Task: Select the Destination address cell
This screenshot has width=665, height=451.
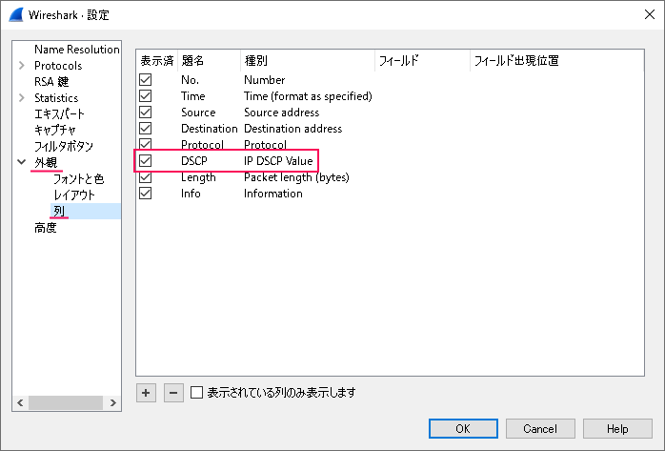Action: click(x=293, y=128)
